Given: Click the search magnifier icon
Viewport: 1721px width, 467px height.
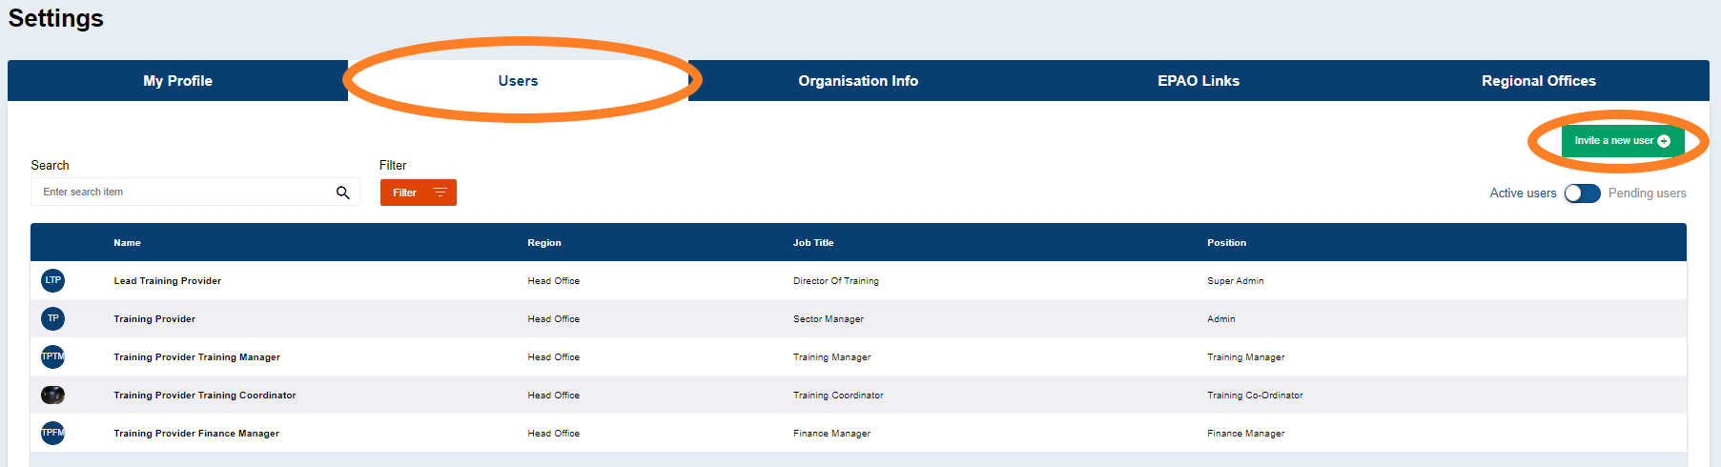Looking at the screenshot, I should [x=343, y=193].
